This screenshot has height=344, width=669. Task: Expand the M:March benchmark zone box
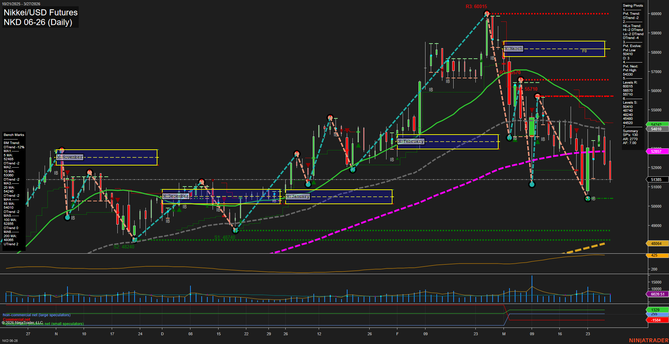pos(513,48)
